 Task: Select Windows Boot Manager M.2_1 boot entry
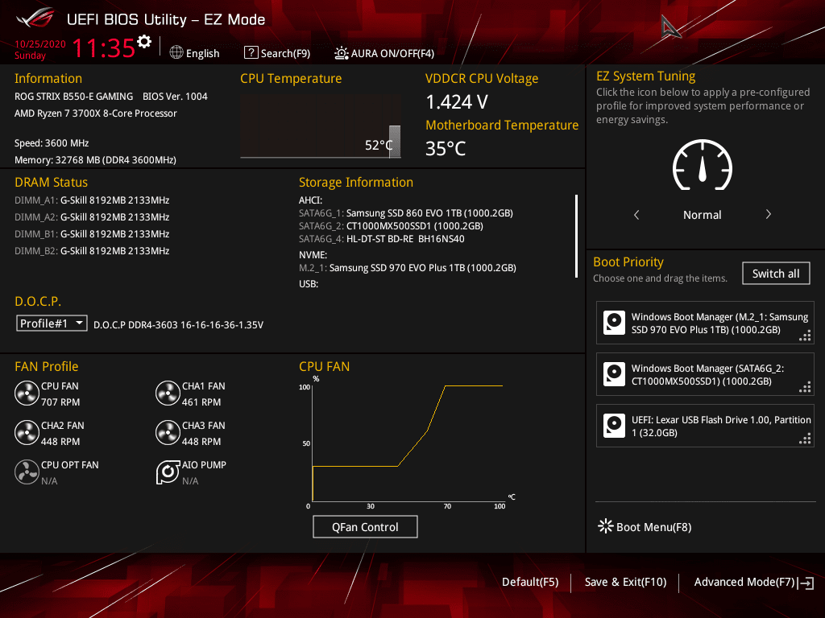[705, 323]
